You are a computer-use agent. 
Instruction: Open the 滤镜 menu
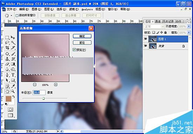[74, 9]
